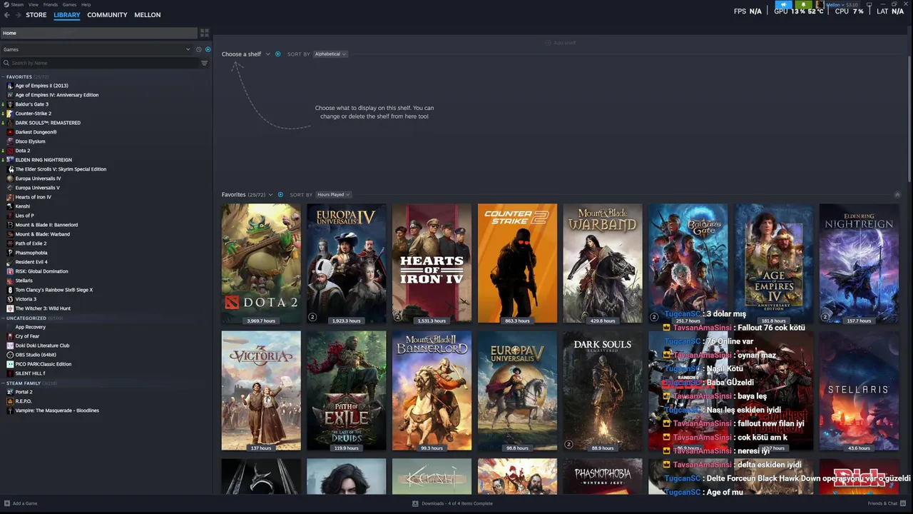Toggle ready-to-play on Favorites shelf
The image size is (913, 514).
pos(280,195)
